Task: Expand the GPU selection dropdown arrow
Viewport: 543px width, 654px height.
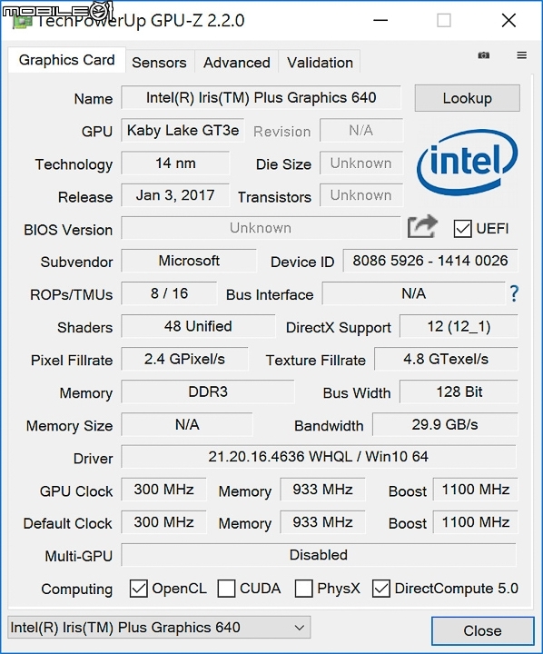Action: tap(299, 628)
